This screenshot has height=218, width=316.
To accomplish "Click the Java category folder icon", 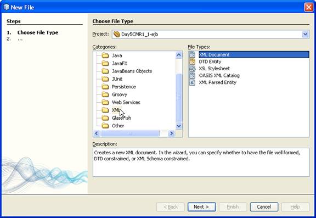I will tap(105, 55).
